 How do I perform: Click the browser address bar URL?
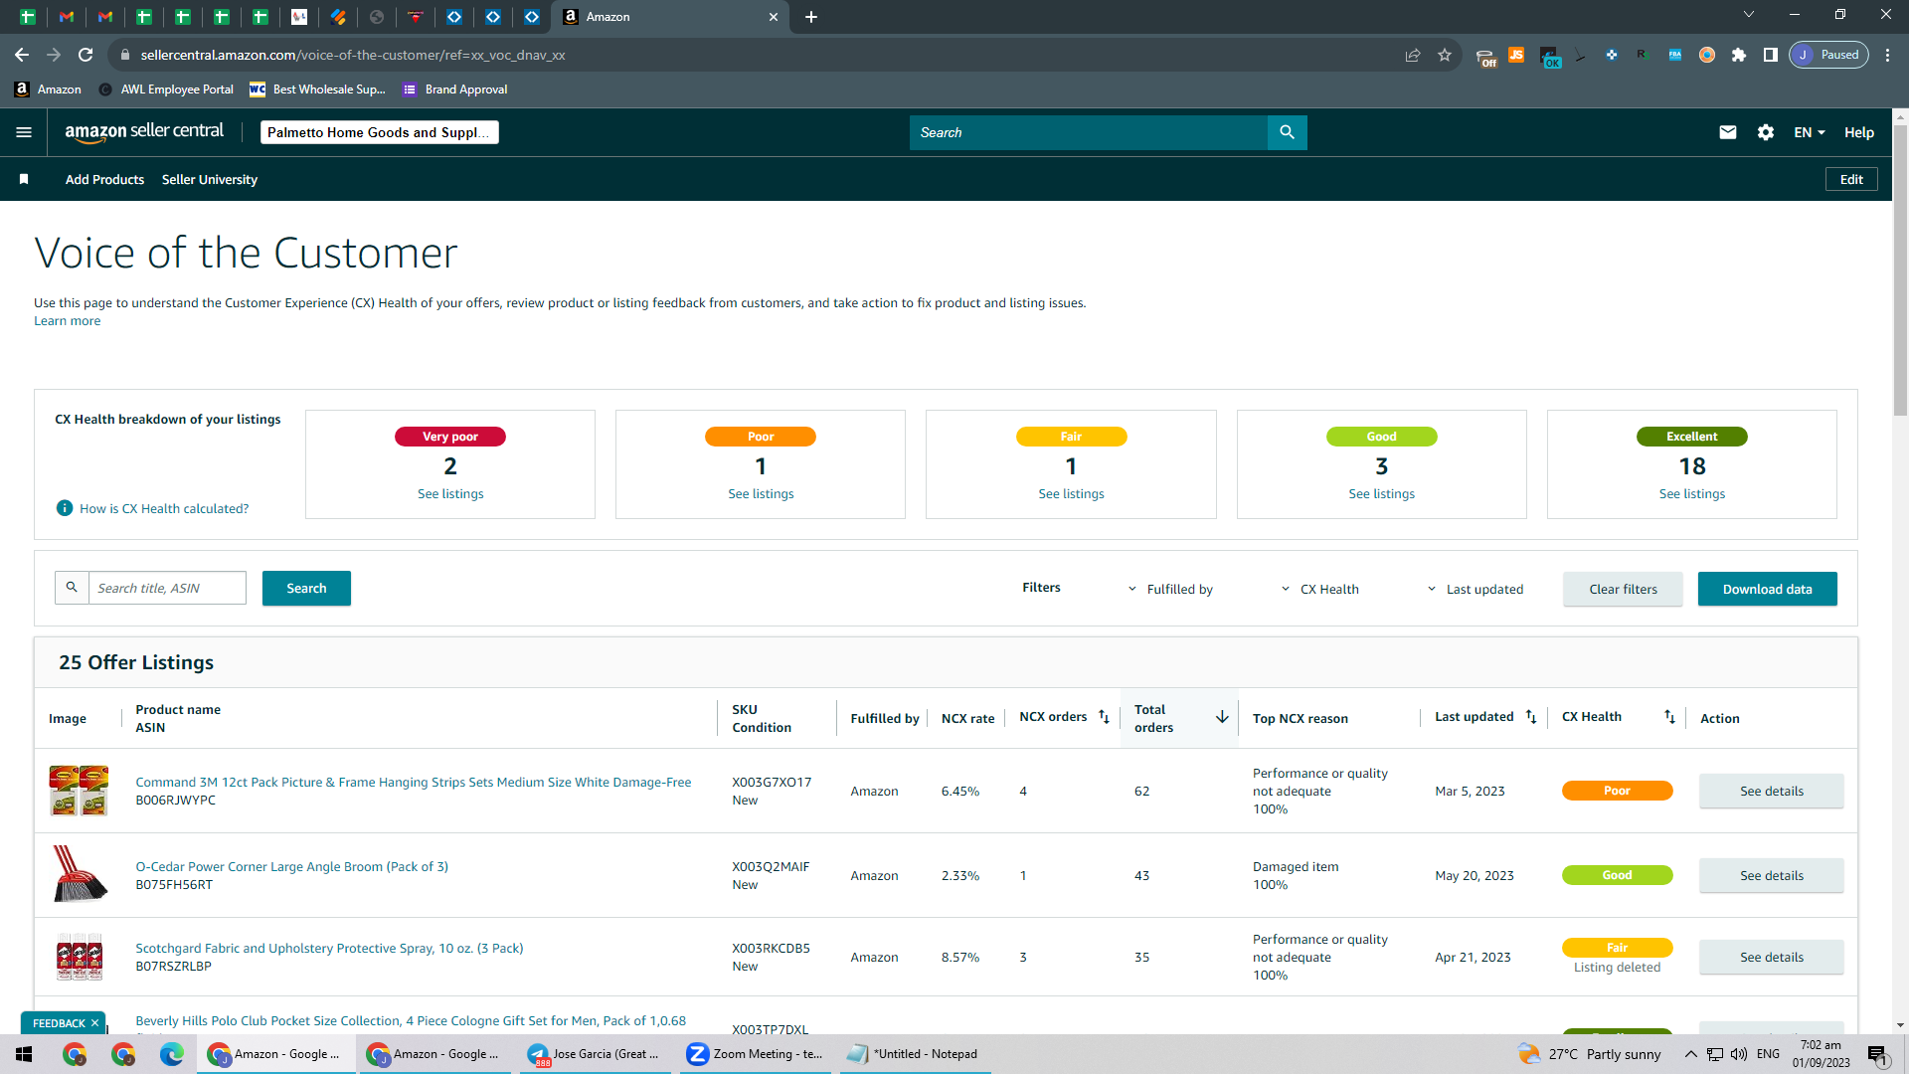[x=352, y=55]
